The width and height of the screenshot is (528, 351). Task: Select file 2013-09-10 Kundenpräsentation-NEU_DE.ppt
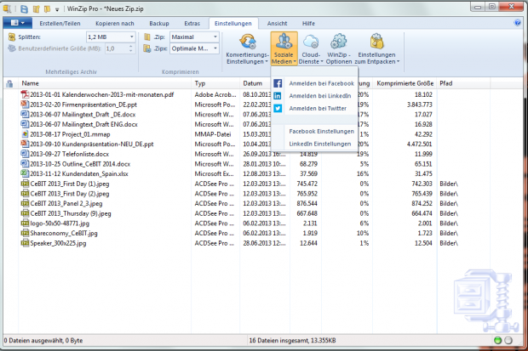tap(92, 144)
